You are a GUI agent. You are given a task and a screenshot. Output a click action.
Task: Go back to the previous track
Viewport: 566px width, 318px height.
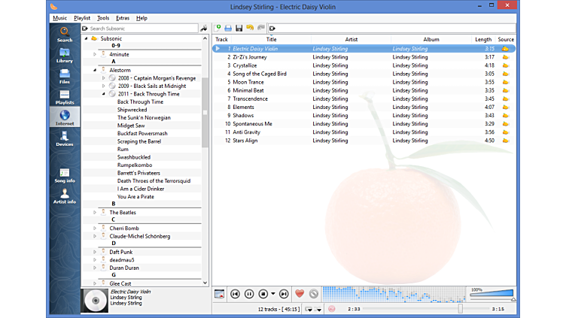(236, 294)
